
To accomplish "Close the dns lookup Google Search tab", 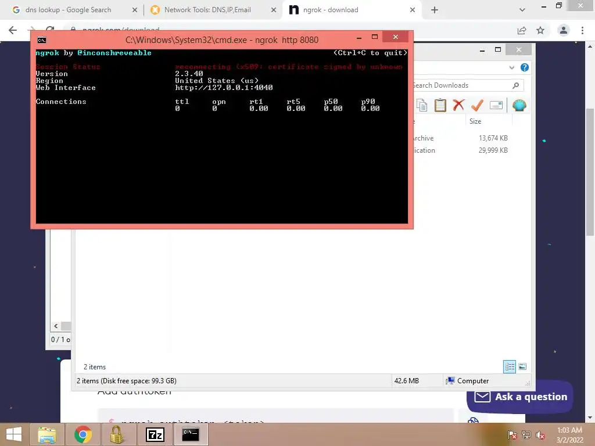I will click(x=135, y=10).
